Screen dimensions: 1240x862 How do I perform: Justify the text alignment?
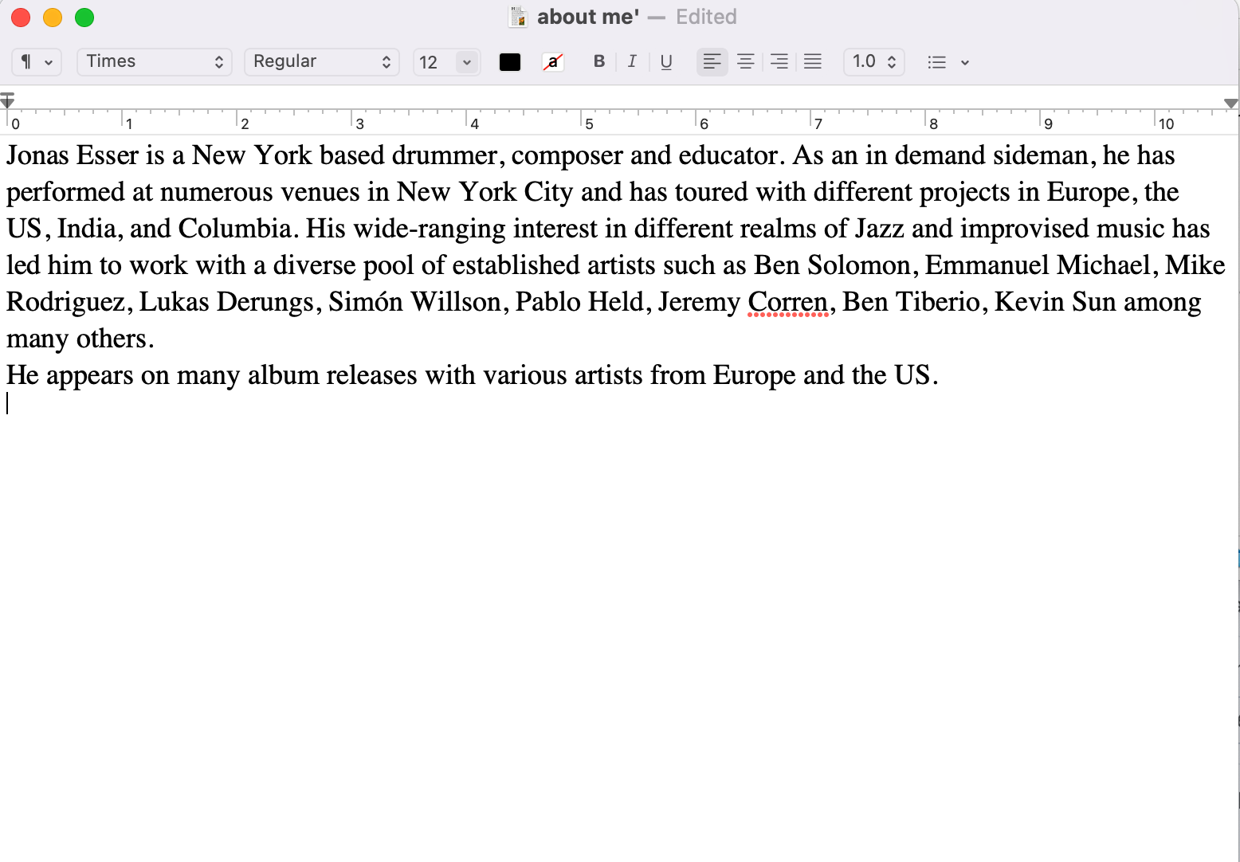pos(813,61)
